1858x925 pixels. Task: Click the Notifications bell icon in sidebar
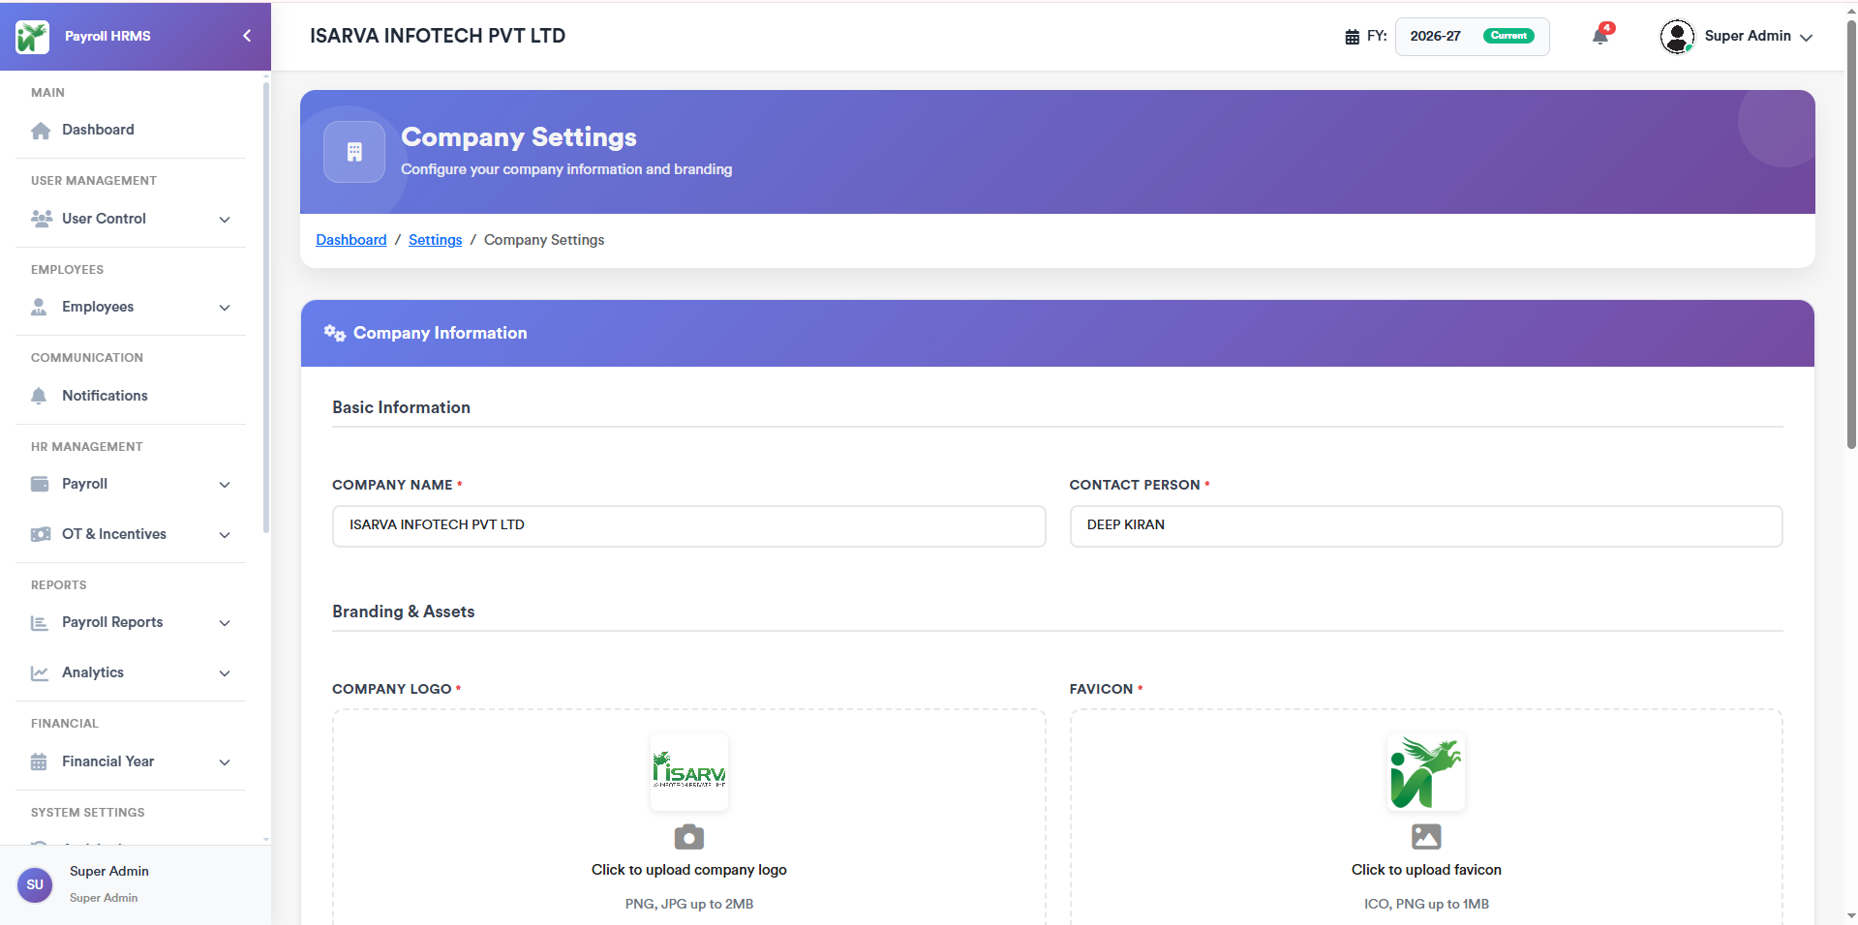point(39,396)
